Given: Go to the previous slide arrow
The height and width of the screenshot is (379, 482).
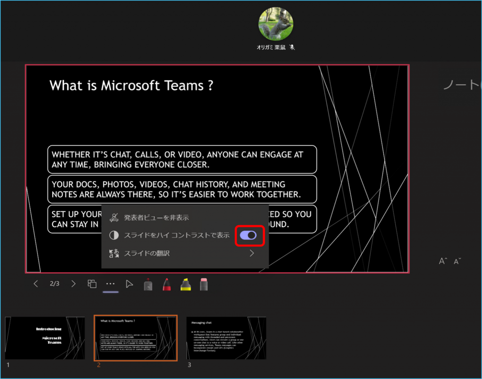Looking at the screenshot, I should pyautogui.click(x=36, y=284).
